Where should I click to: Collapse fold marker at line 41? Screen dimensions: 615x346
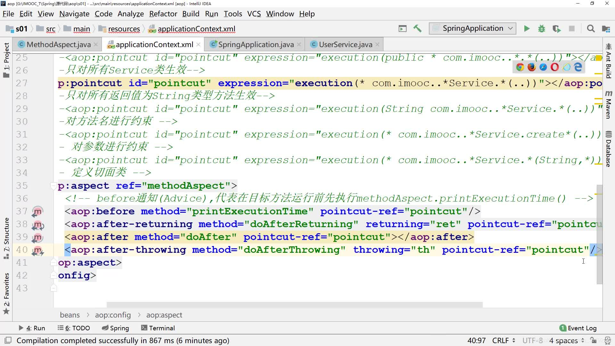53,263
